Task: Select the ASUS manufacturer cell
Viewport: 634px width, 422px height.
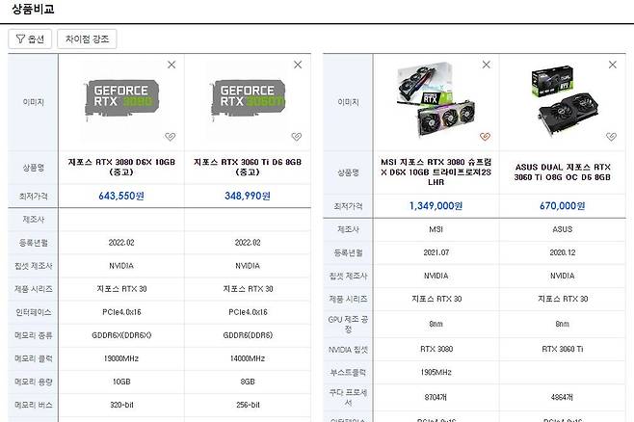Action: [563, 229]
